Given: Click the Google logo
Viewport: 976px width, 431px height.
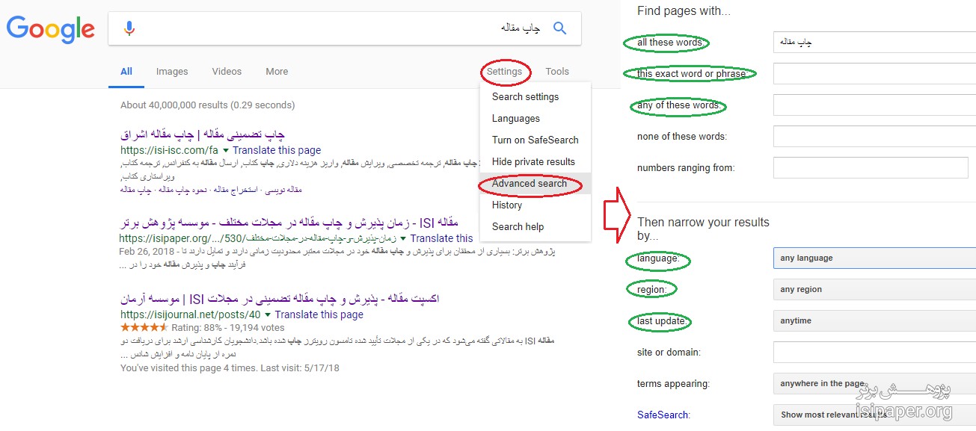Looking at the screenshot, I should 51,29.
